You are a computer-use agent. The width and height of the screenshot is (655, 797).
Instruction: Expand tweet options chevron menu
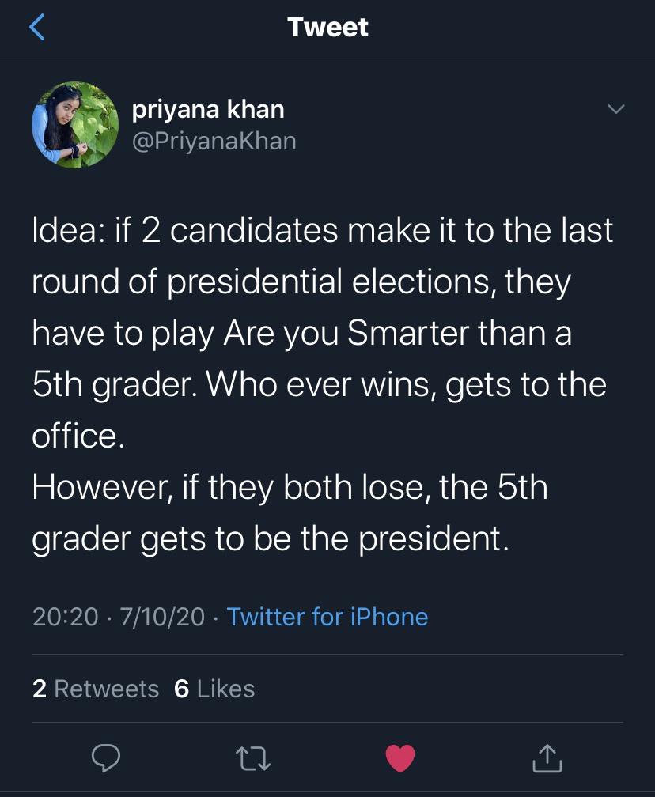click(x=615, y=109)
